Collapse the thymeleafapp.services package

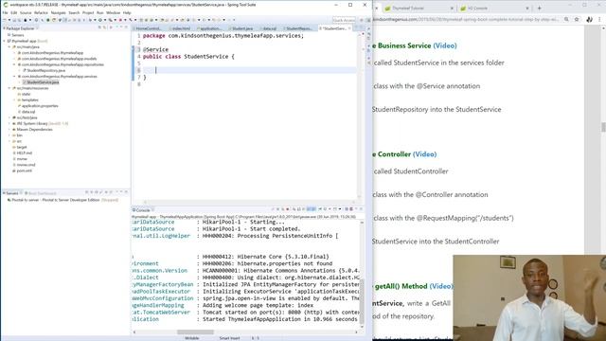15,76
